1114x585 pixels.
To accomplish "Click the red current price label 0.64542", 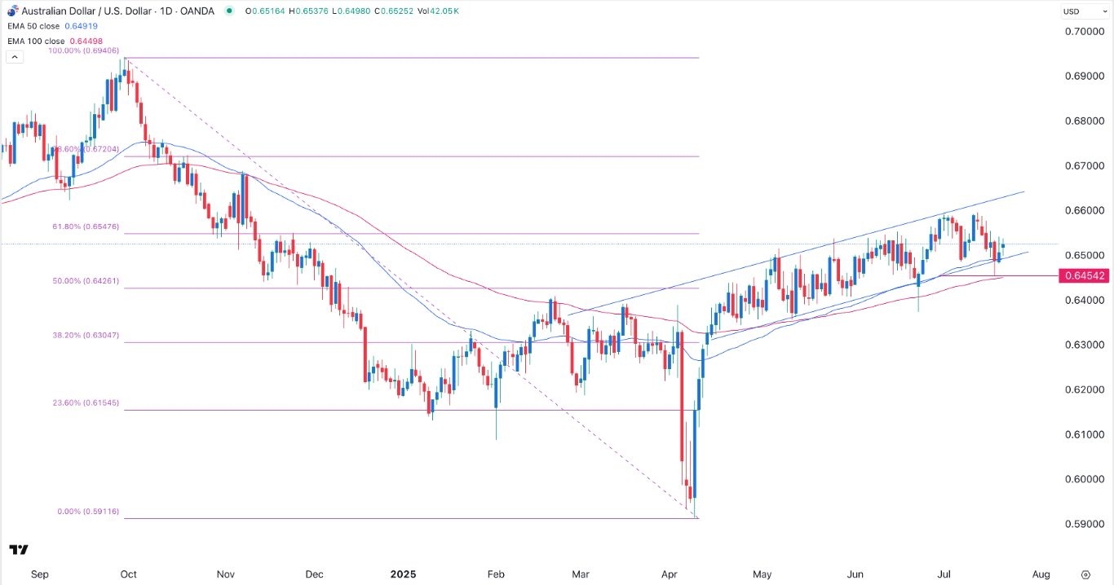I will (x=1085, y=276).
